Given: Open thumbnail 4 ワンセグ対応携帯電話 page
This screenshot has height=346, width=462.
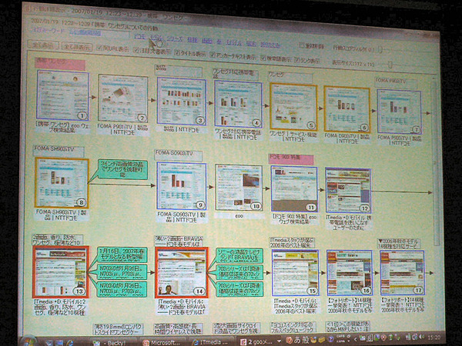Looking at the screenshot, I should [x=238, y=104].
